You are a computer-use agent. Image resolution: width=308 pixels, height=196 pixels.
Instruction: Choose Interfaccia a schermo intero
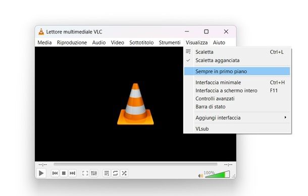(x=237, y=90)
